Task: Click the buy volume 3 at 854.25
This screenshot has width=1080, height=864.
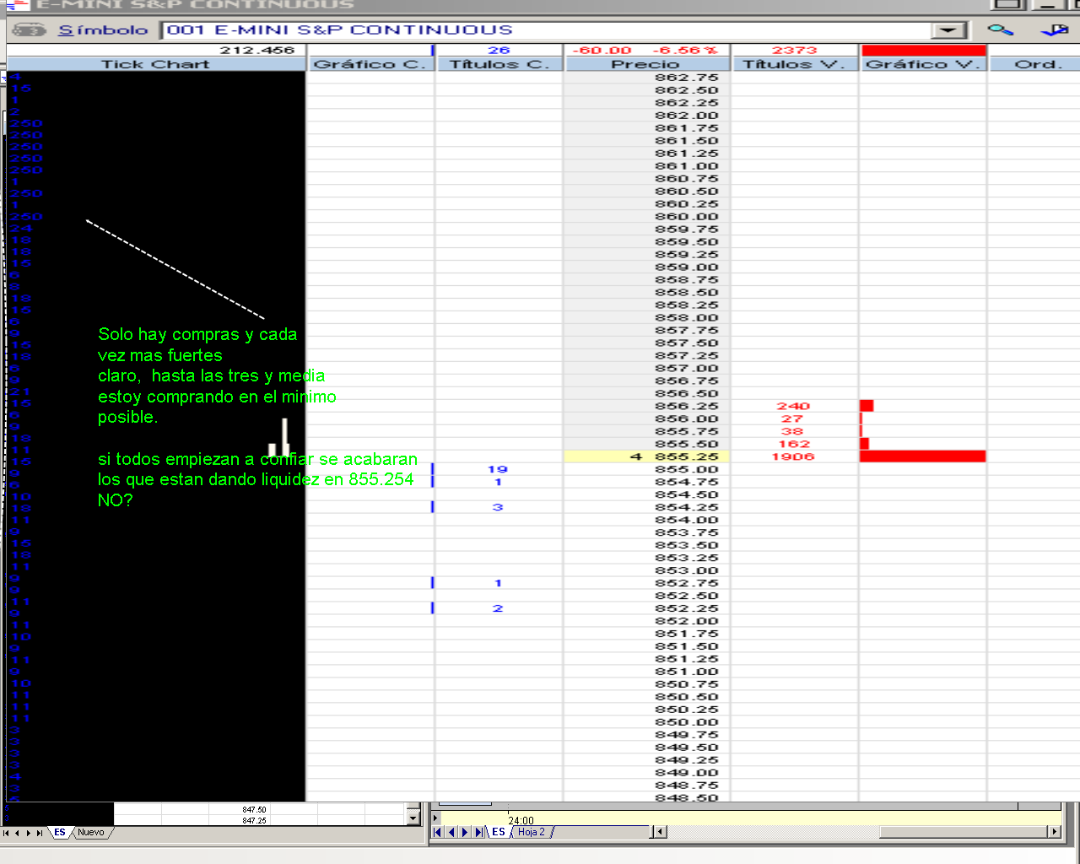Action: pos(498,507)
